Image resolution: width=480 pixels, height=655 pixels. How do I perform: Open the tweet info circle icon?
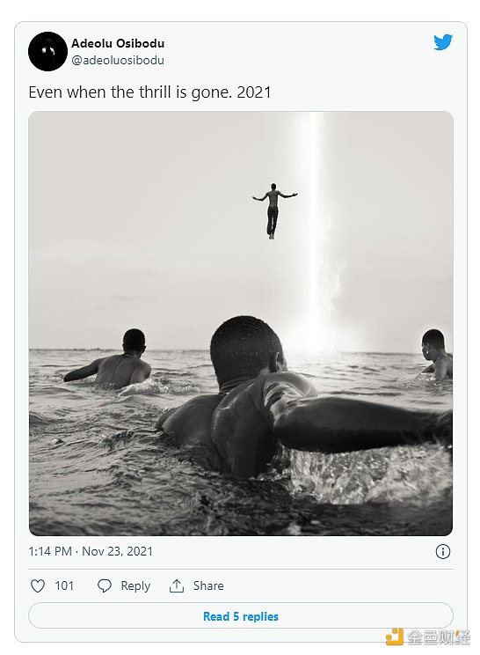tap(443, 552)
